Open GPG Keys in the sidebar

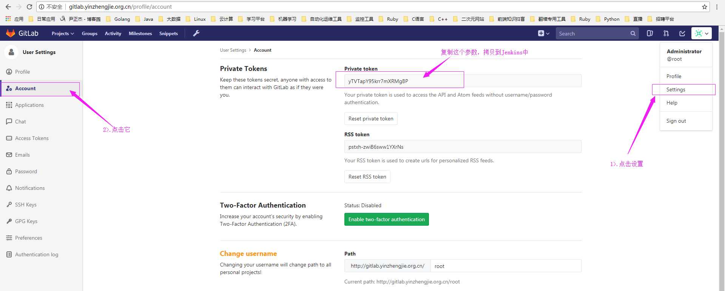pos(41,221)
